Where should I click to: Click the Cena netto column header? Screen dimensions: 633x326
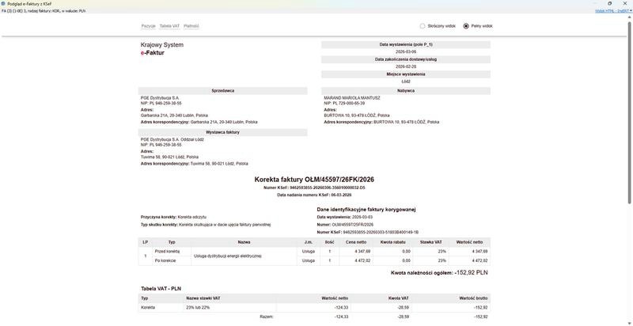tap(355, 242)
